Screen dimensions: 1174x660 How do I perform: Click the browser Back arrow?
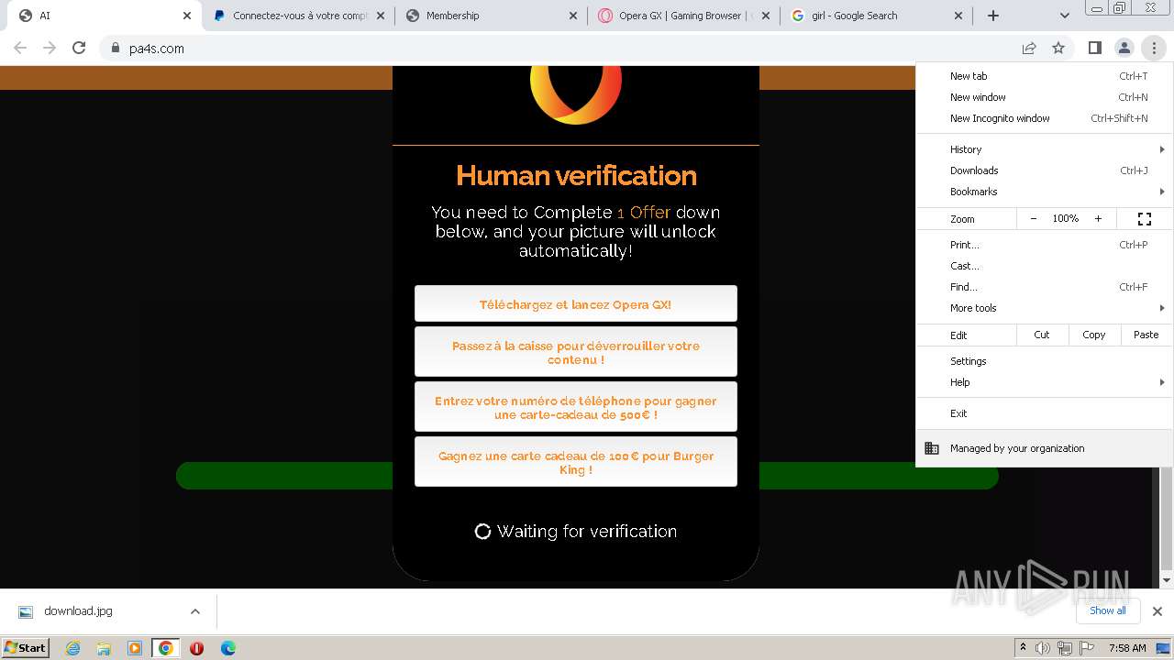click(x=20, y=48)
